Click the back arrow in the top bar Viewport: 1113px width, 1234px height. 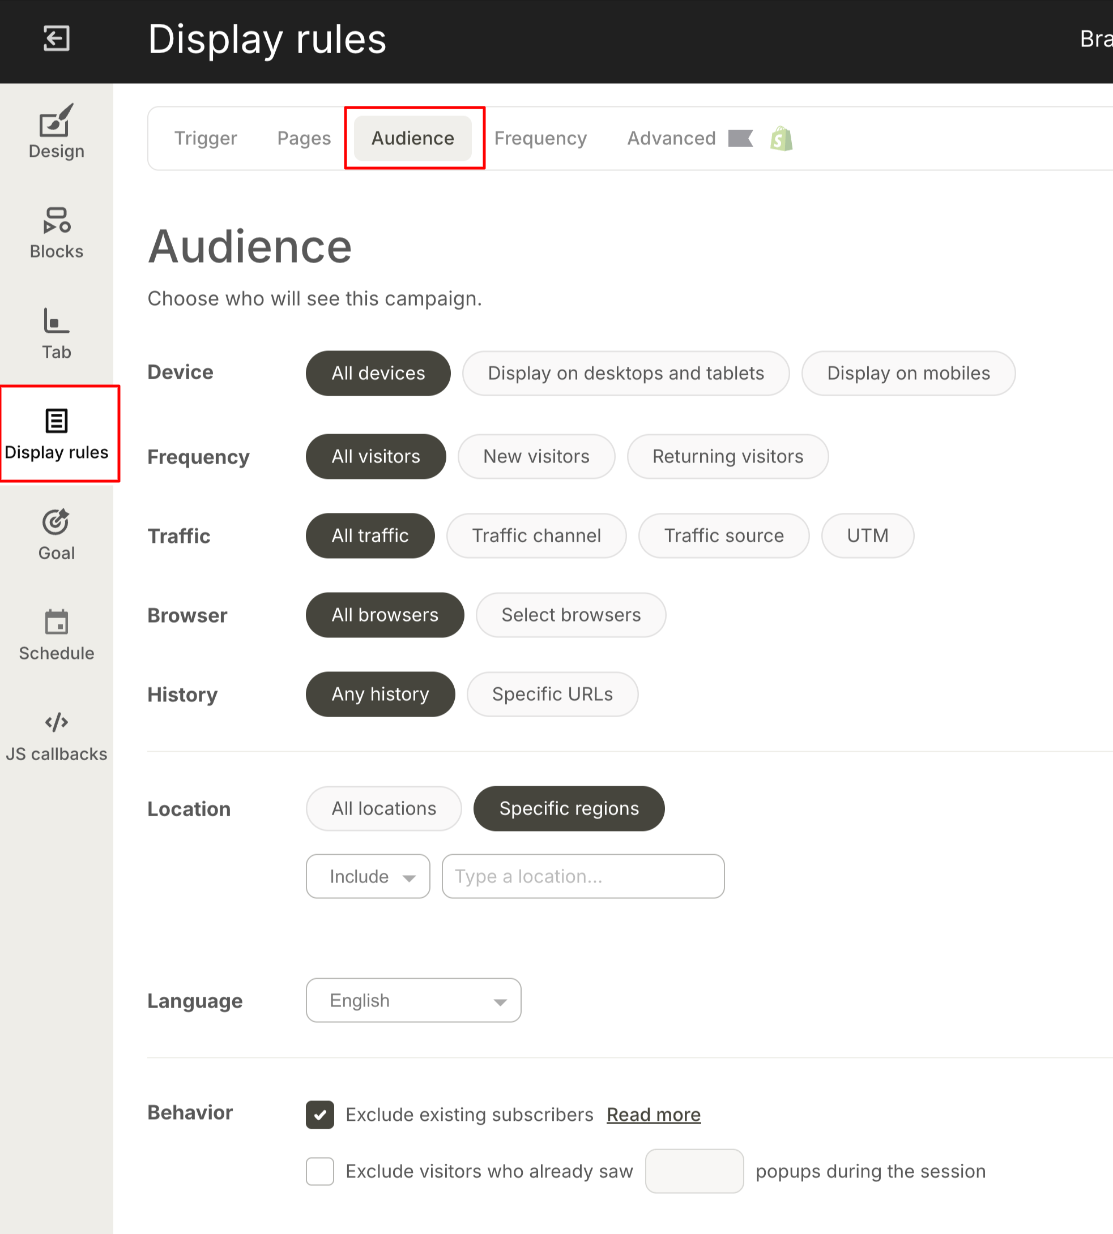tap(56, 39)
